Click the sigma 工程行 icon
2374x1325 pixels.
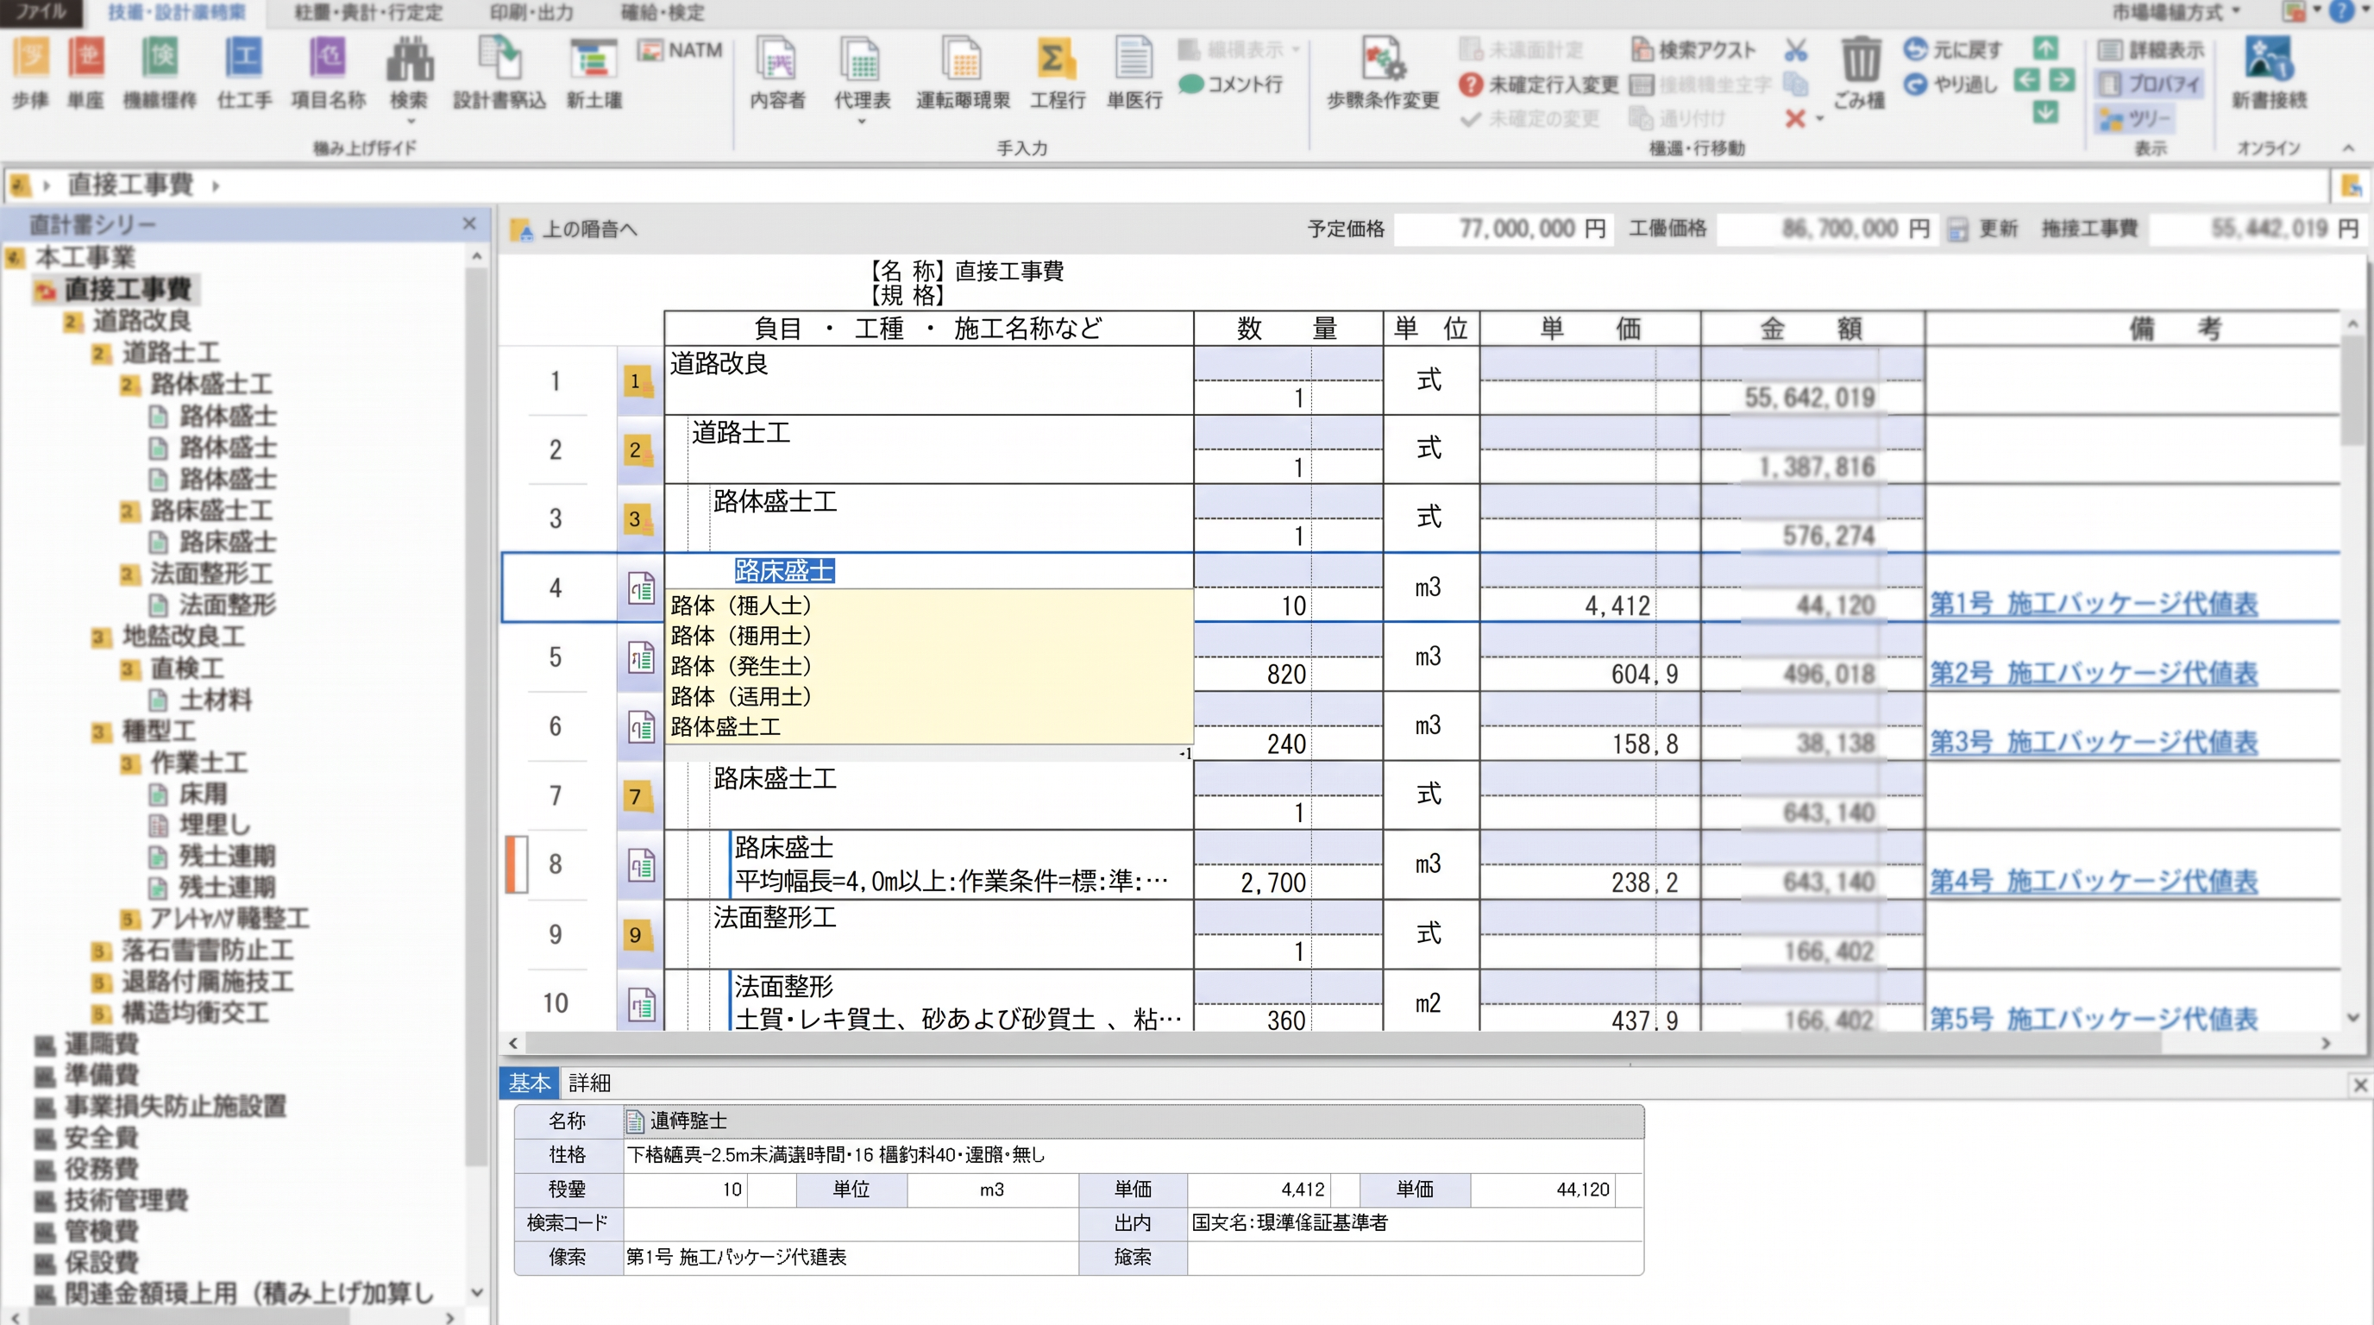pyautogui.click(x=1056, y=59)
